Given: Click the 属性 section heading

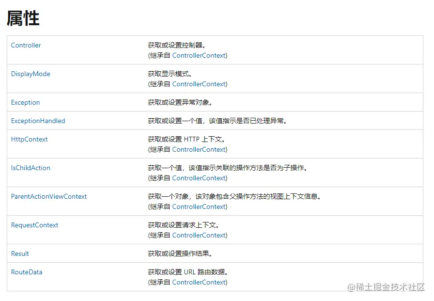Looking at the screenshot, I should coord(23,17).
